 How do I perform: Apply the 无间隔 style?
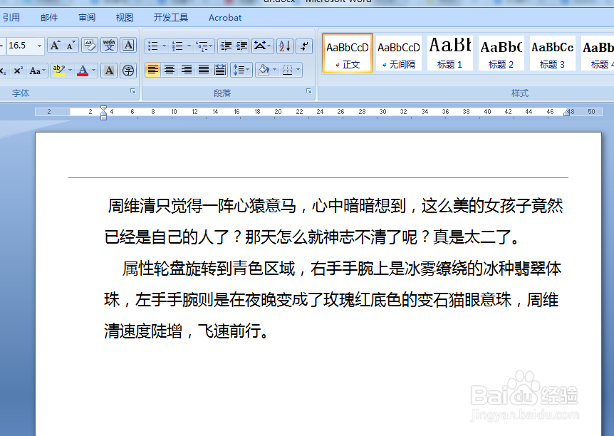coord(399,53)
